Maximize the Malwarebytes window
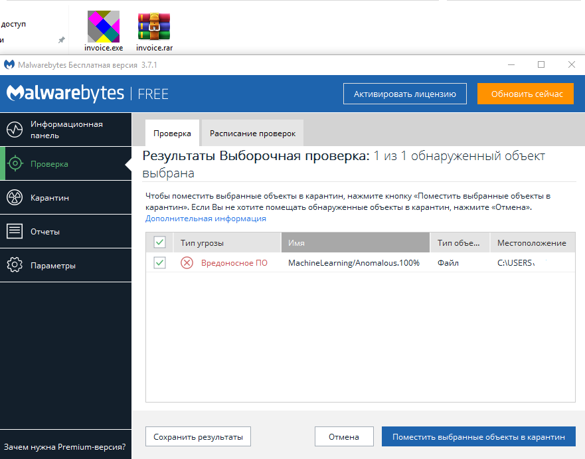585x459 pixels. click(x=541, y=64)
